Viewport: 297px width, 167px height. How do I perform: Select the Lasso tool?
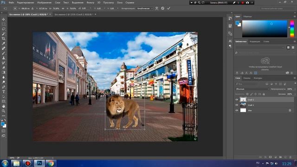tap(3, 29)
